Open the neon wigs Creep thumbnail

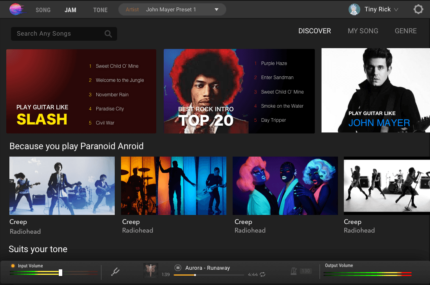[285, 186]
